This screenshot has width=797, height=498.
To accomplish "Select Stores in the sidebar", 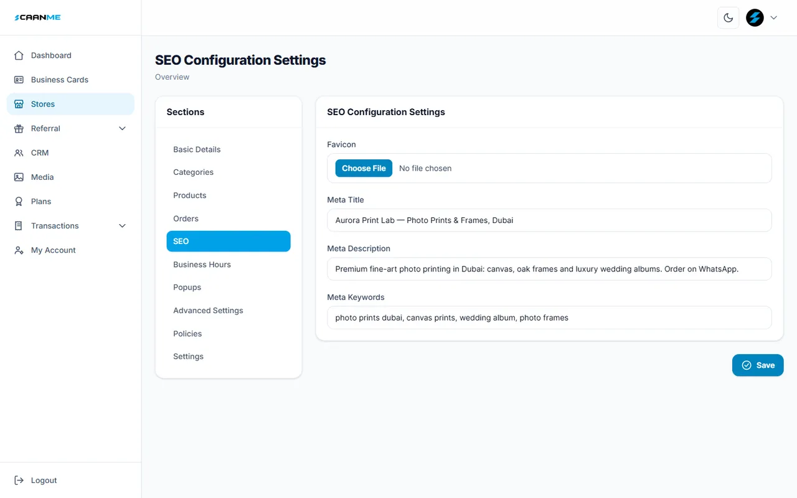I will 70,104.
